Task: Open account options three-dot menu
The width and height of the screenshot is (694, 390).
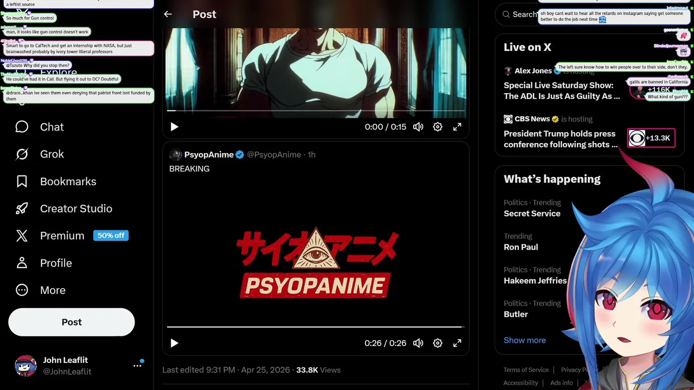Action: [137, 366]
